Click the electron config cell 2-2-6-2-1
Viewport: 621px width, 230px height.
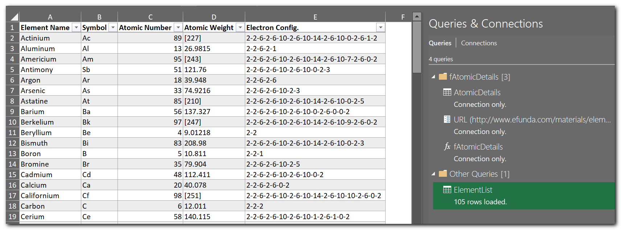[315, 49]
